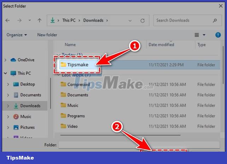Click the horizontal scrollbar of file list
The height and width of the screenshot is (164, 227).
120,135
